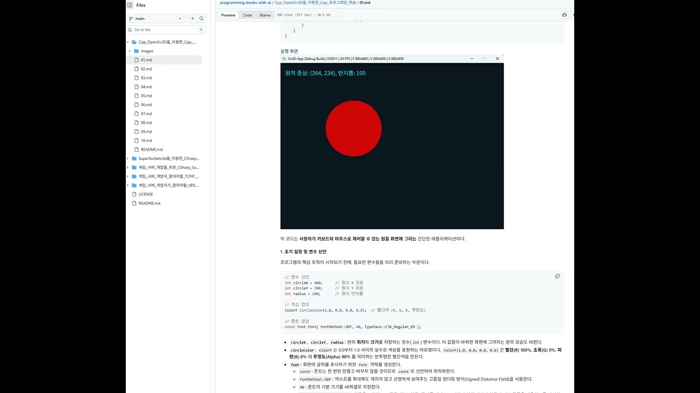Expand the images folder chevron

pyautogui.click(x=130, y=51)
